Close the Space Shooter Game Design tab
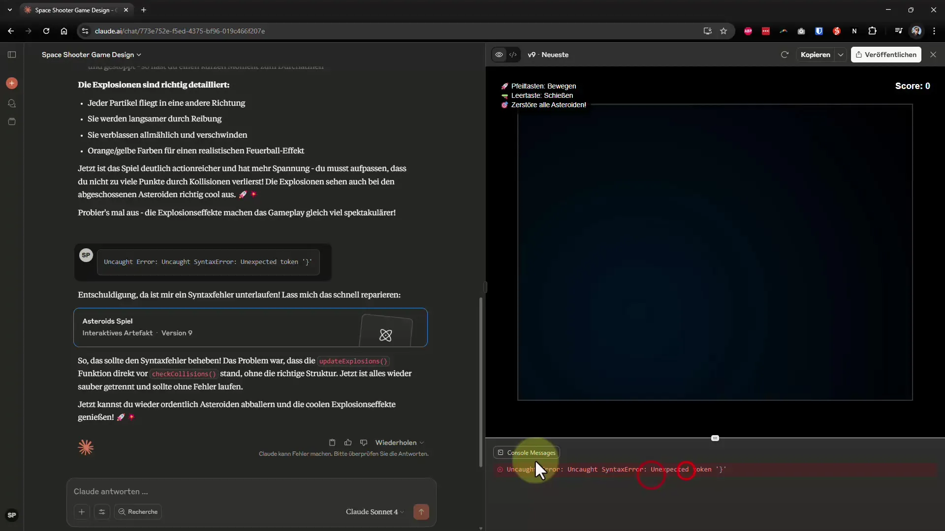The image size is (945, 531). (x=126, y=10)
